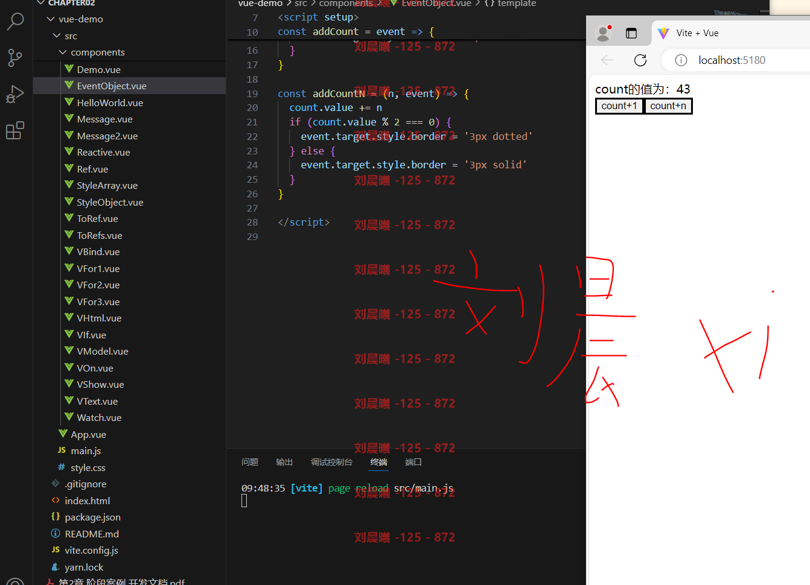This screenshot has height=585, width=810.
Task: Click the Vite + Vue tab favicon
Action: point(663,33)
